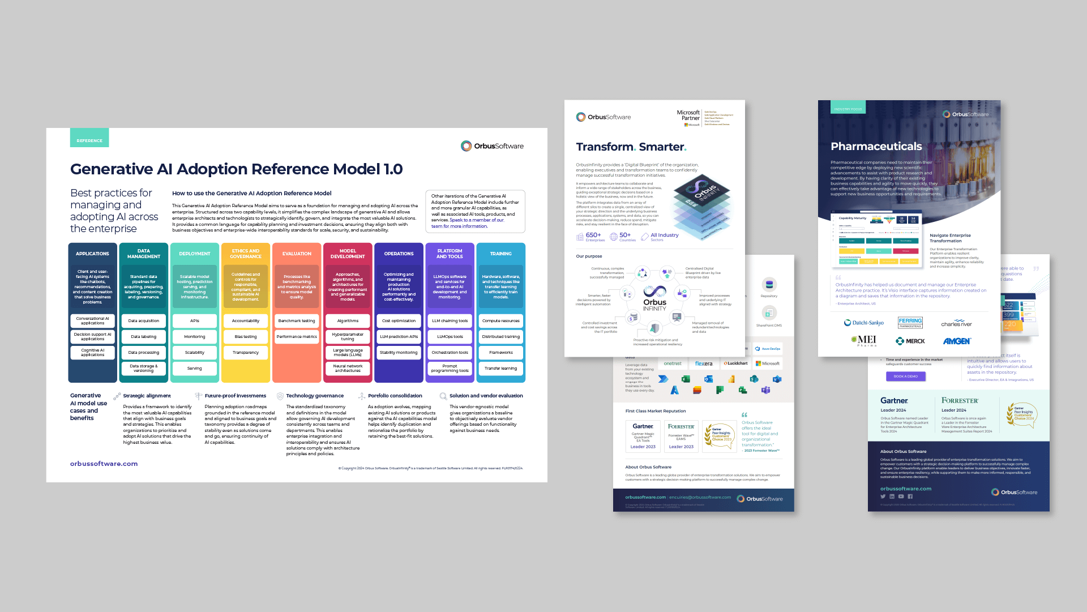Click the 'LLM chaining tools' box
This screenshot has width=1087, height=612.
coord(450,321)
